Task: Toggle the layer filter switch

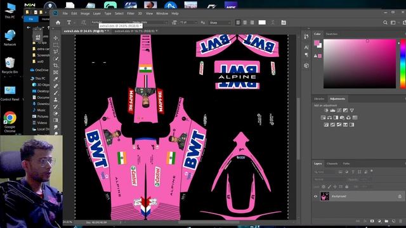Action: (372, 171)
